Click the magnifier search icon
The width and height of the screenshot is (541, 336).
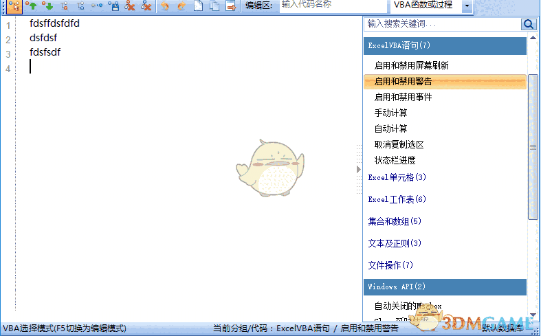pos(529,24)
